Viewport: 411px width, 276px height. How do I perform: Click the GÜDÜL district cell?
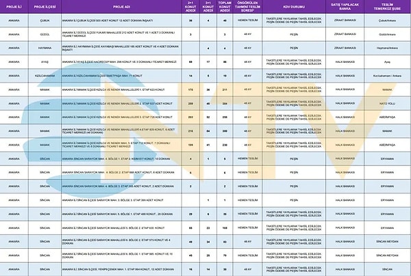coord(45,34)
